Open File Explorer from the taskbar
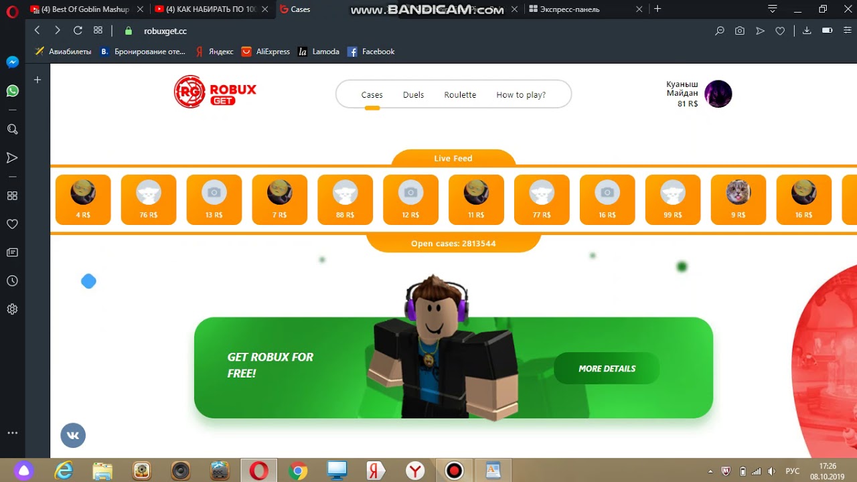This screenshot has height=482, width=857. pyautogui.click(x=102, y=471)
